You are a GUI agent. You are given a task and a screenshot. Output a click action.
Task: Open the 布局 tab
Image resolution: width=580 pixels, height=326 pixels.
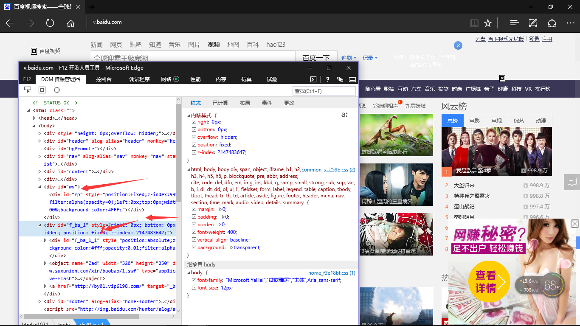point(245,103)
